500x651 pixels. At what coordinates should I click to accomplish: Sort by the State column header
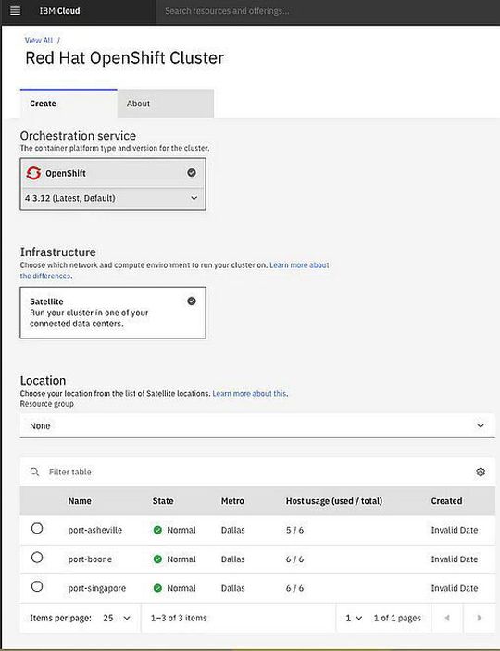(x=163, y=500)
